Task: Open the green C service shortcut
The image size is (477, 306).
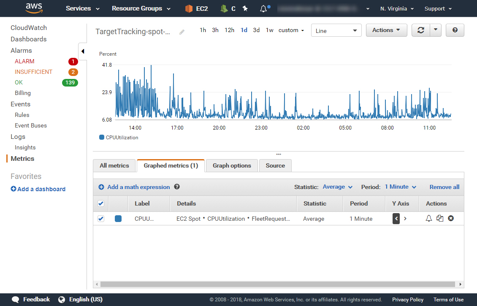Action: click(228, 8)
